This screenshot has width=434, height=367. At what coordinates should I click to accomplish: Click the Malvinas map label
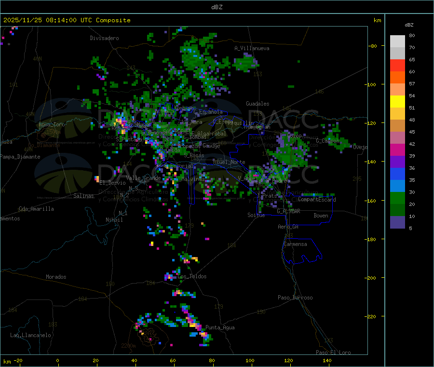click(193, 179)
